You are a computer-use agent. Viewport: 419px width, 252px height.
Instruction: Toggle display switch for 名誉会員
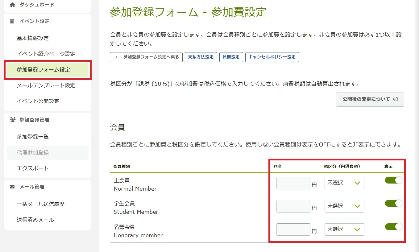pos(393,227)
